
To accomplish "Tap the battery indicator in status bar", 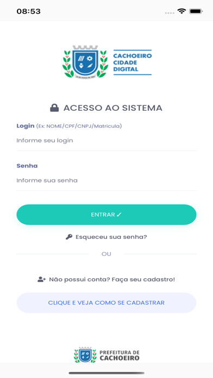I will click(196, 11).
